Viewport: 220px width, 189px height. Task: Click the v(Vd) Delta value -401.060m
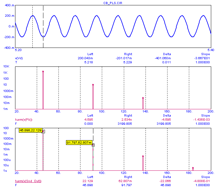click(x=163, y=58)
